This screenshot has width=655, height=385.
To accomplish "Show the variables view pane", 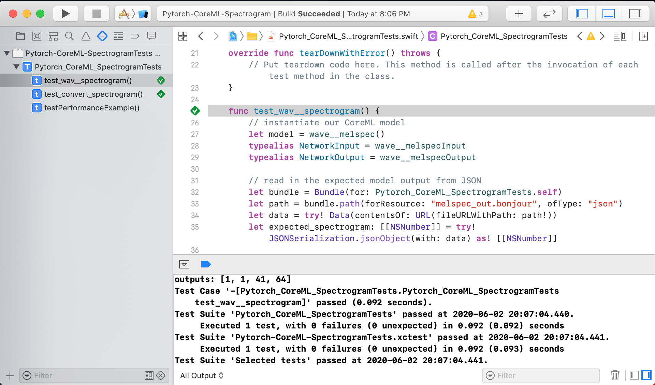I will [634, 375].
